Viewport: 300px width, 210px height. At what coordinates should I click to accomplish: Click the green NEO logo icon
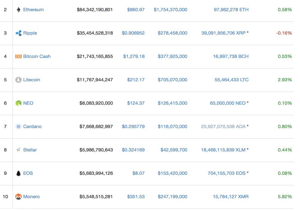tap(18, 103)
